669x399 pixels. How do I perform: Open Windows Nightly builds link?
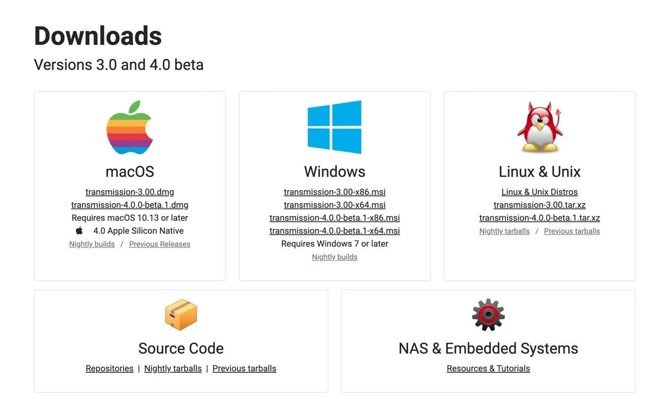click(334, 257)
